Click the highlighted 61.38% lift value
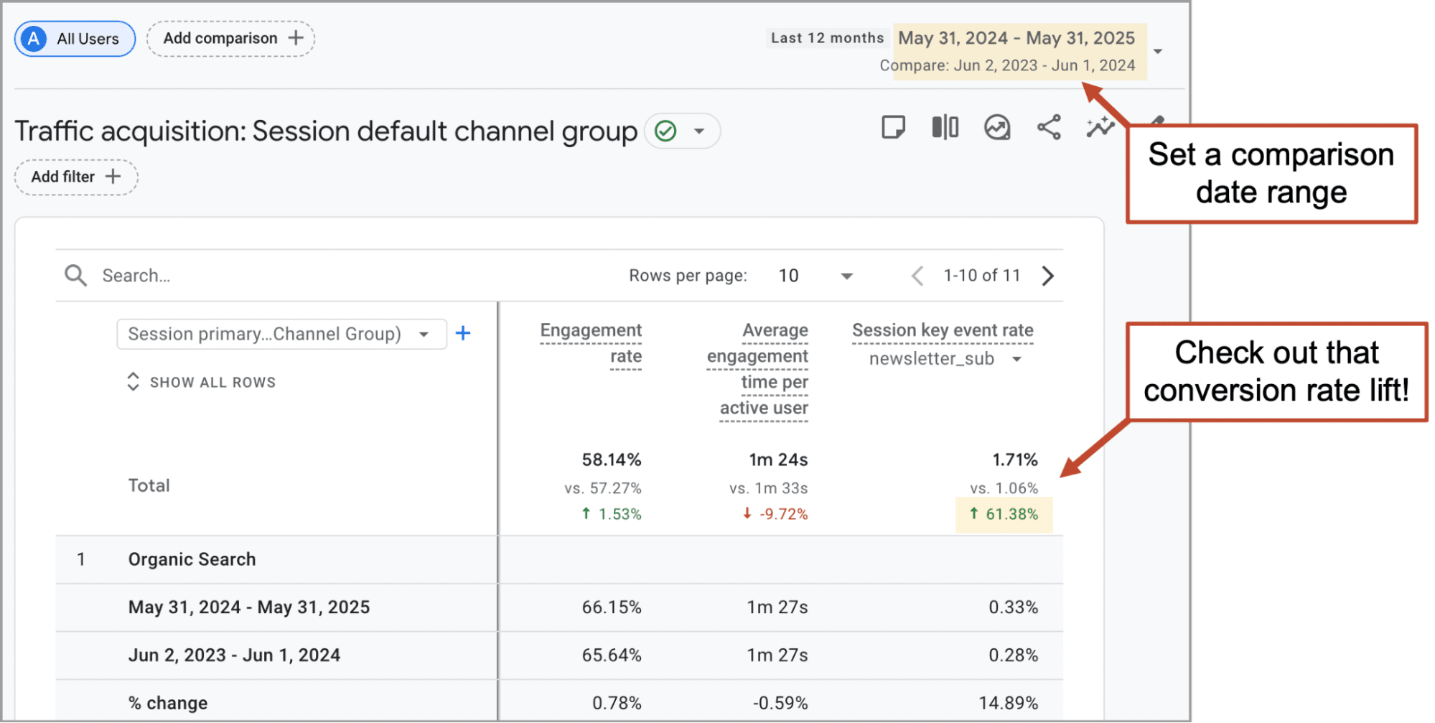 1004,514
